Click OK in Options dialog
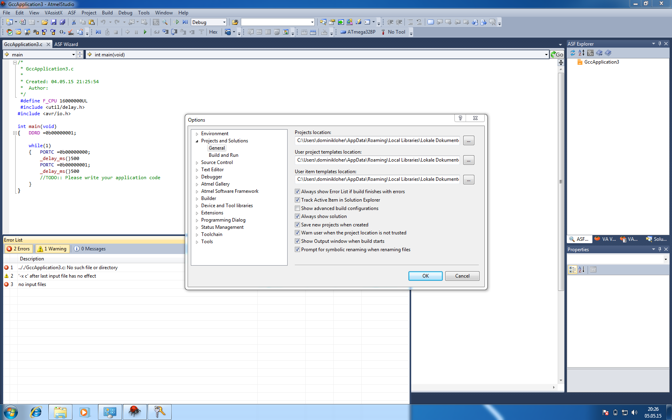Viewport: 672px width, 420px height. point(425,276)
